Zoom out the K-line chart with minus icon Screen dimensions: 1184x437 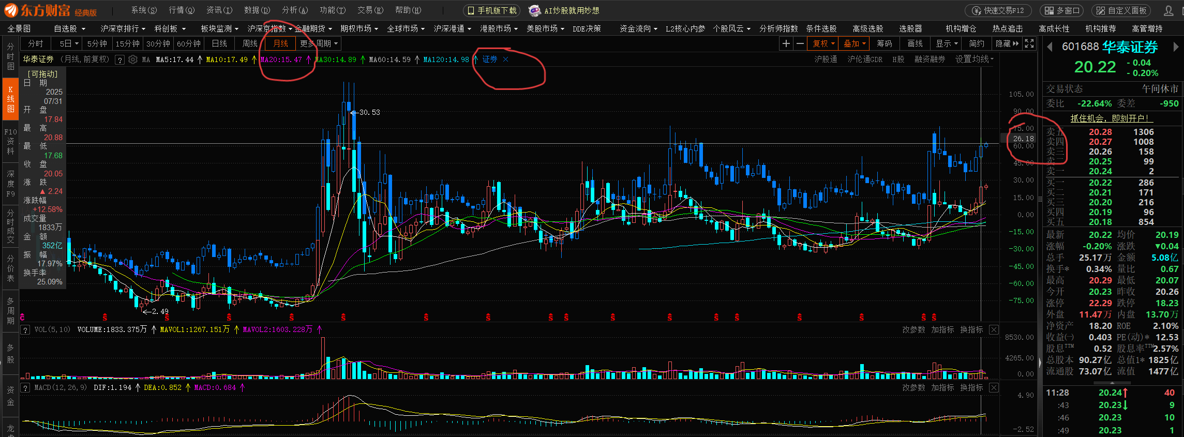pos(800,44)
